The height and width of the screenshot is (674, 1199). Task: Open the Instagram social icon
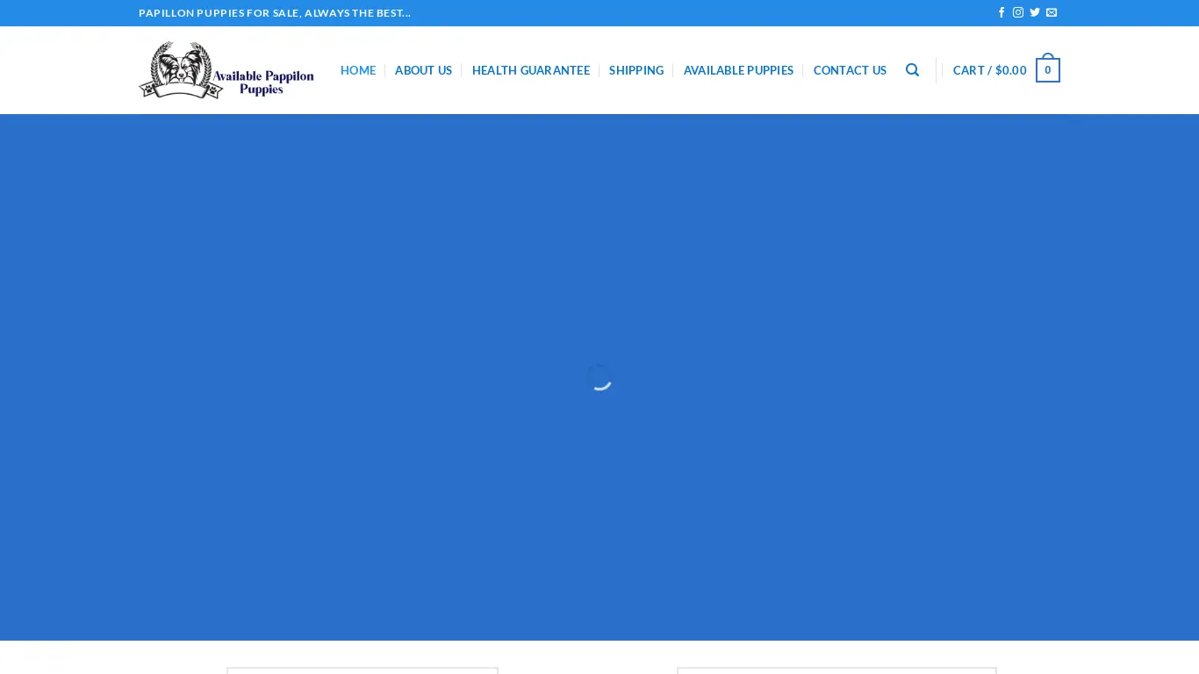1018,12
